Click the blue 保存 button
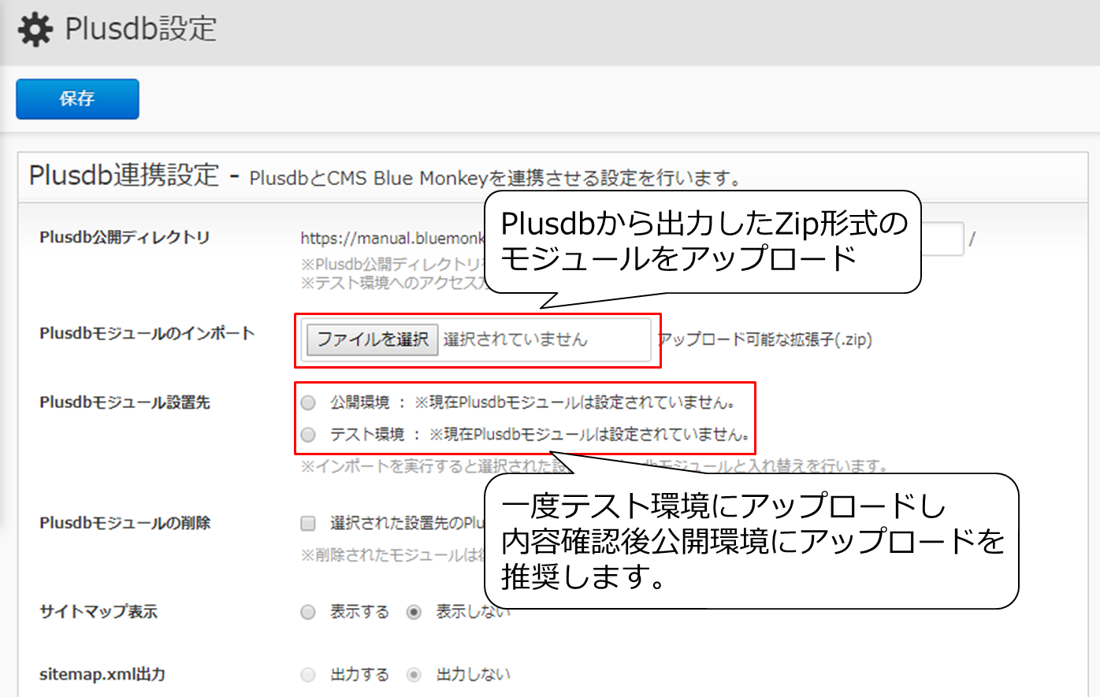 [x=77, y=98]
